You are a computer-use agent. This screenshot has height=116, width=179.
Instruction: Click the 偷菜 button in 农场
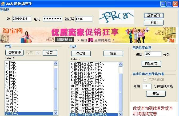(x=50, y=53)
